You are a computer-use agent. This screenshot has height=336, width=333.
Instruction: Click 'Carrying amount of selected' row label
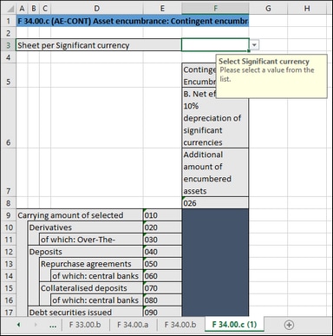pyautogui.click(x=80, y=215)
